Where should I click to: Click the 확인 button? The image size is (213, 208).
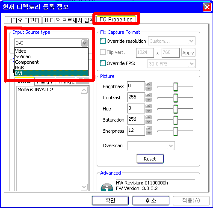point(110,201)
